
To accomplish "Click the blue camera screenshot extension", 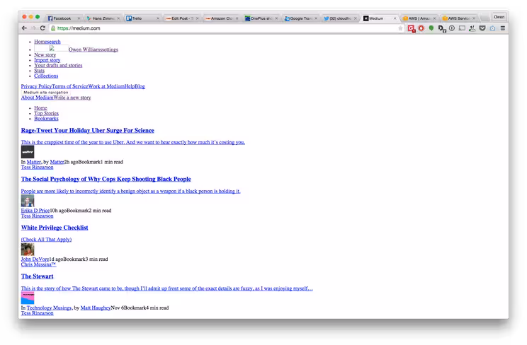I will [x=492, y=28].
